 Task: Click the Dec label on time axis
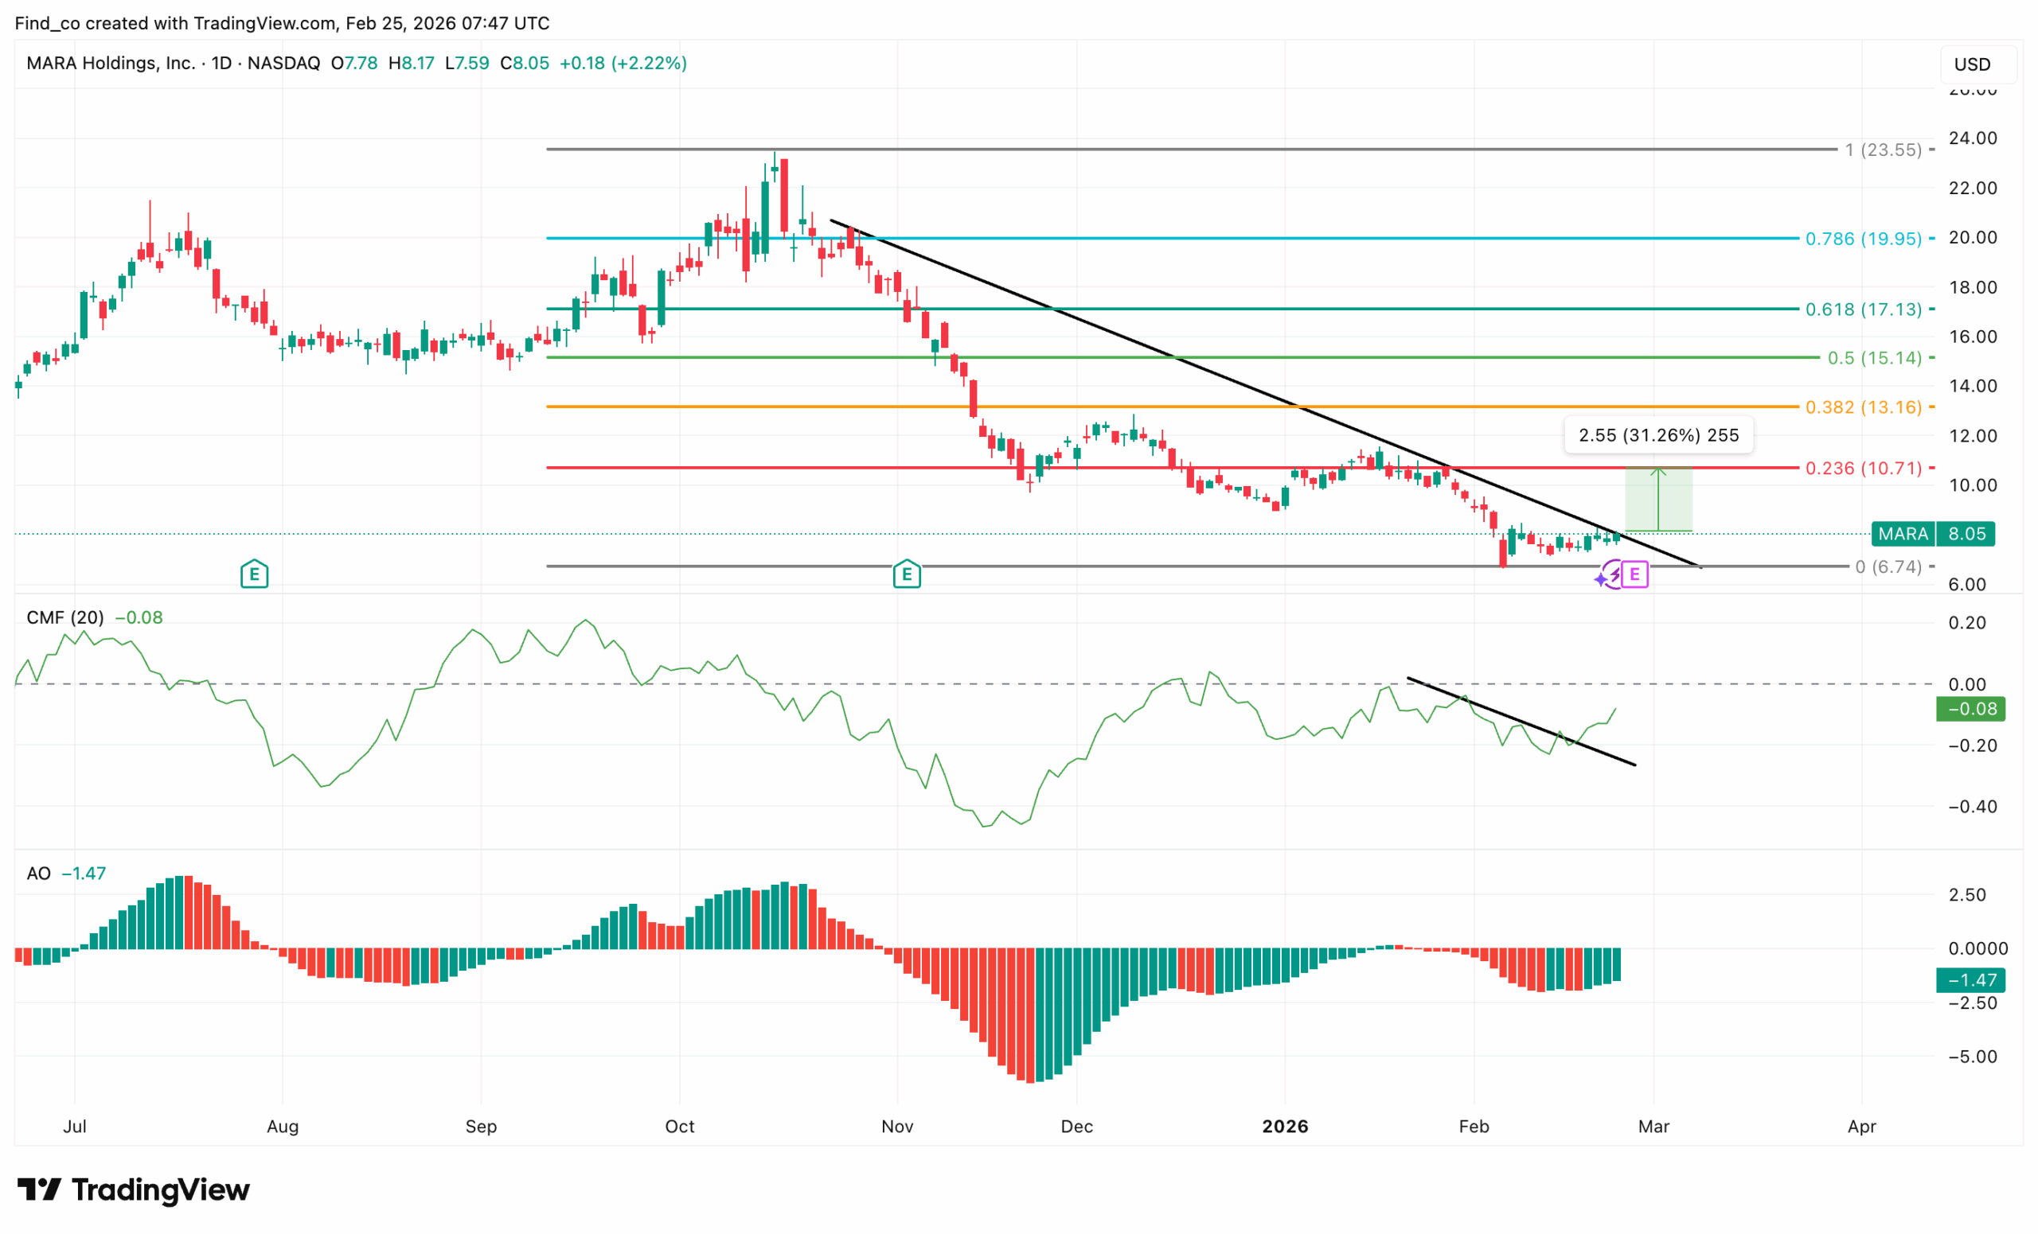pos(1077,1127)
